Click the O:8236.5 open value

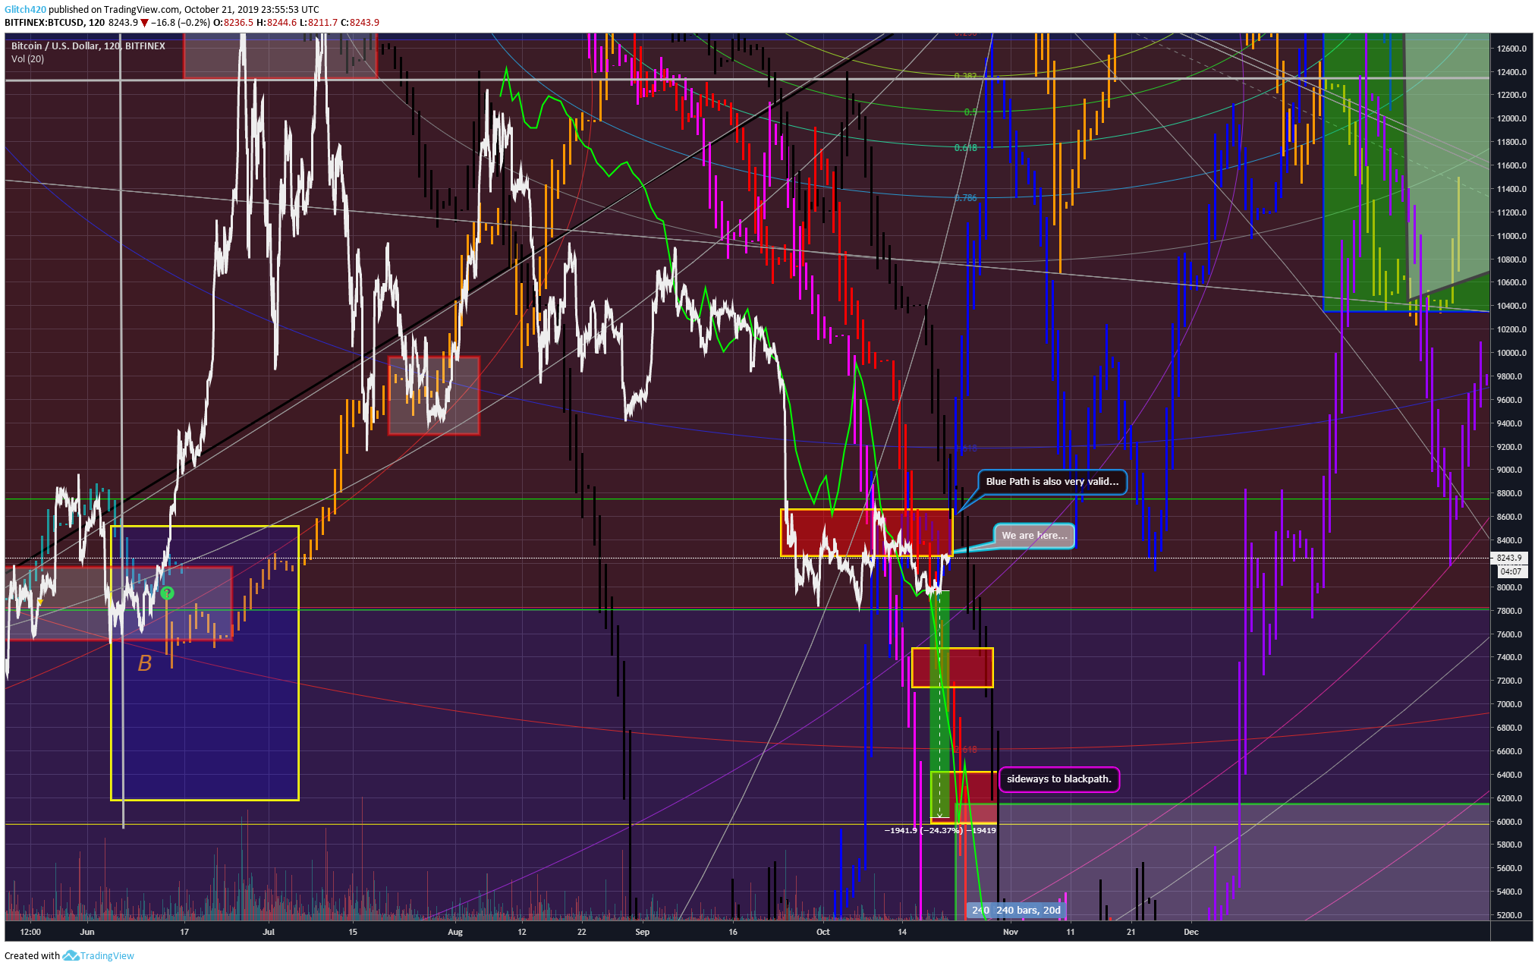pos(233,23)
